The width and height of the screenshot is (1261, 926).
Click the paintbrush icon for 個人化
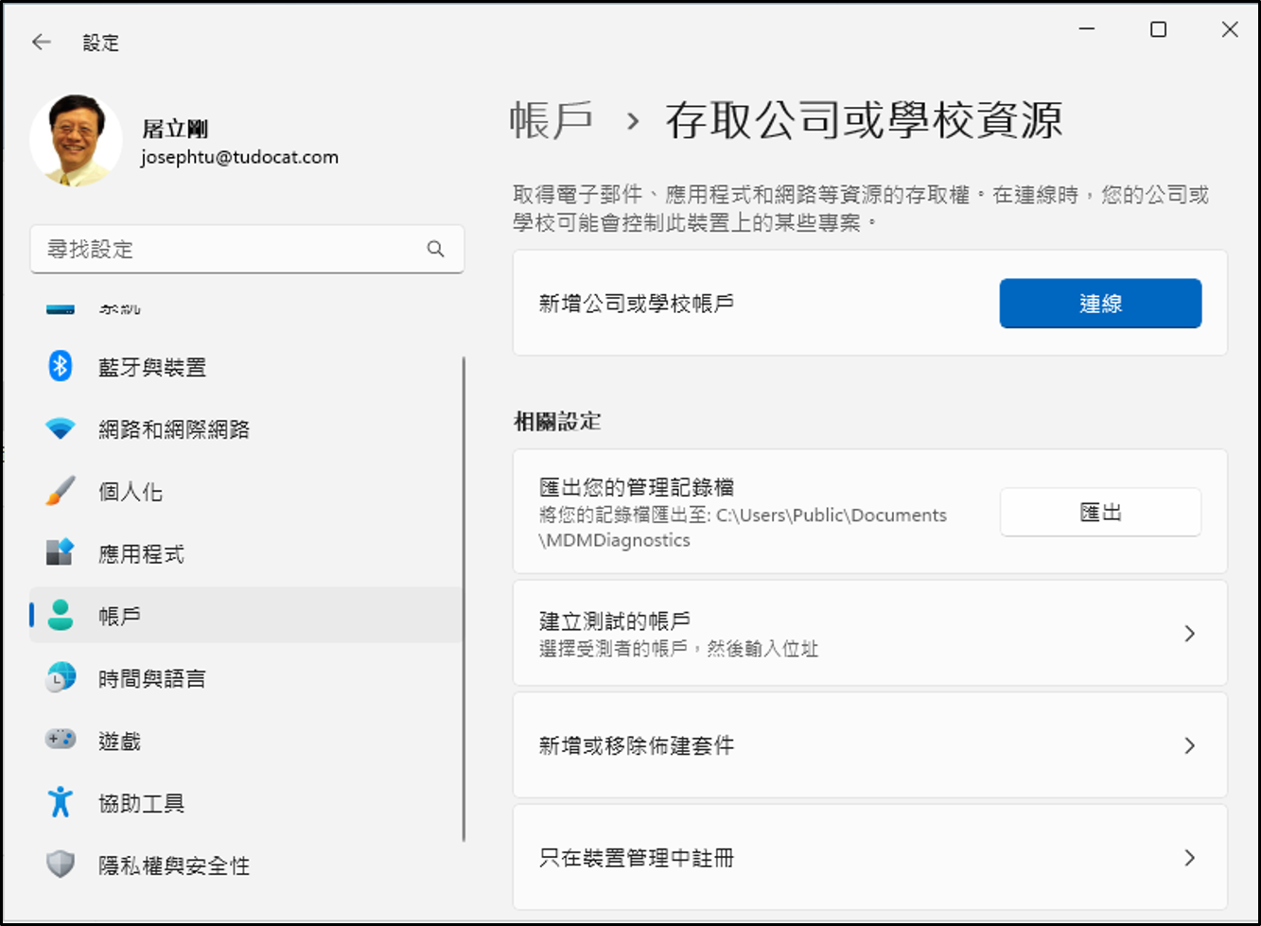click(x=61, y=491)
